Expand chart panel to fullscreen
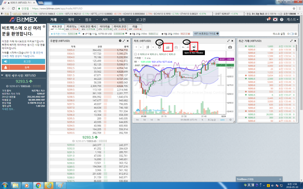 [x=228, y=41]
